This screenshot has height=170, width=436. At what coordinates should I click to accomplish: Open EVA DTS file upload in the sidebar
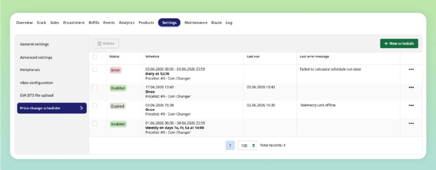click(37, 95)
